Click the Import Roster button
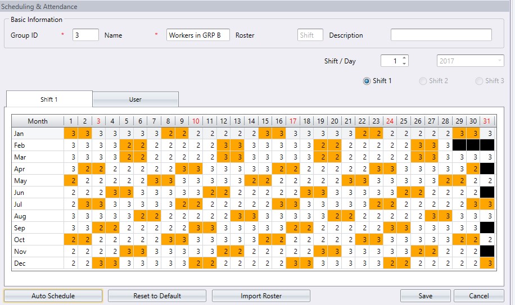 pyautogui.click(x=261, y=296)
